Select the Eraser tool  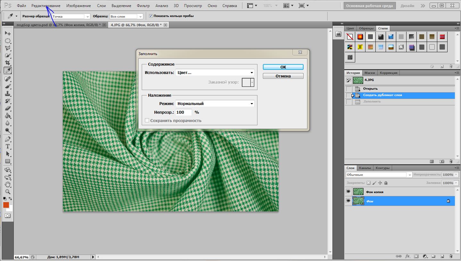point(8,109)
